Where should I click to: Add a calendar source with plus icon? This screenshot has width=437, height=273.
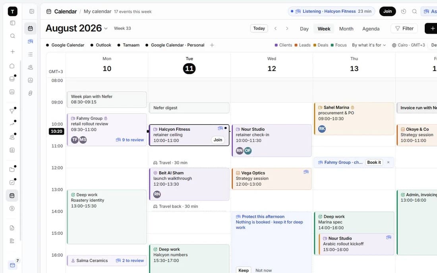pos(212,45)
